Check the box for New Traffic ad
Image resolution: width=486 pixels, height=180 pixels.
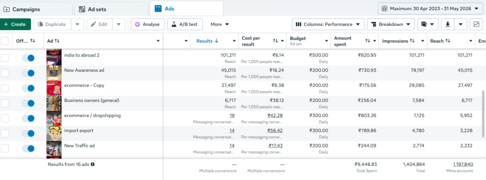tap(5, 148)
